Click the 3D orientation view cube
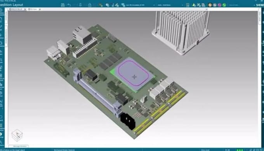The image size is (264, 151). (17, 136)
